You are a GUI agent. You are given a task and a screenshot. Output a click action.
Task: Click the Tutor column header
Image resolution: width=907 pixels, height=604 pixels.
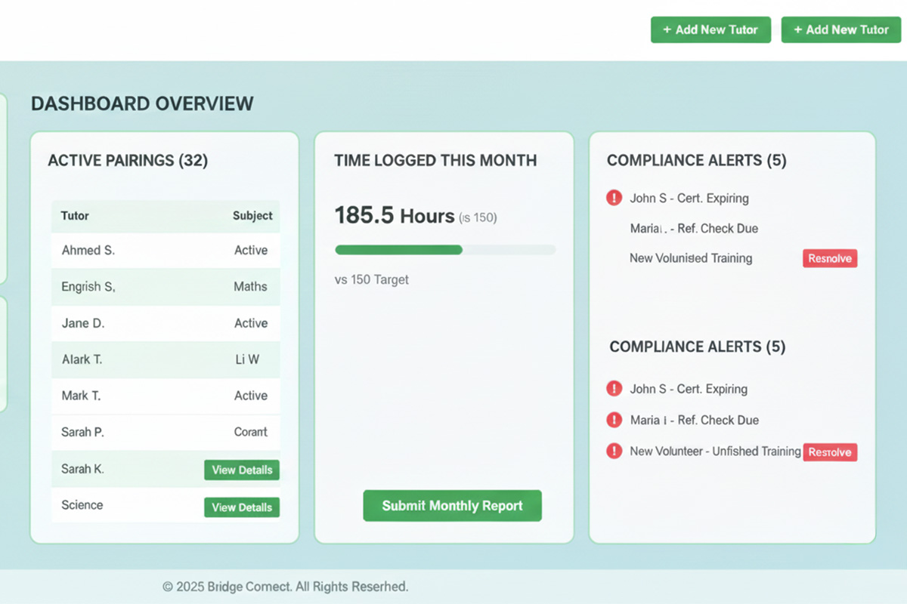pyautogui.click(x=75, y=216)
